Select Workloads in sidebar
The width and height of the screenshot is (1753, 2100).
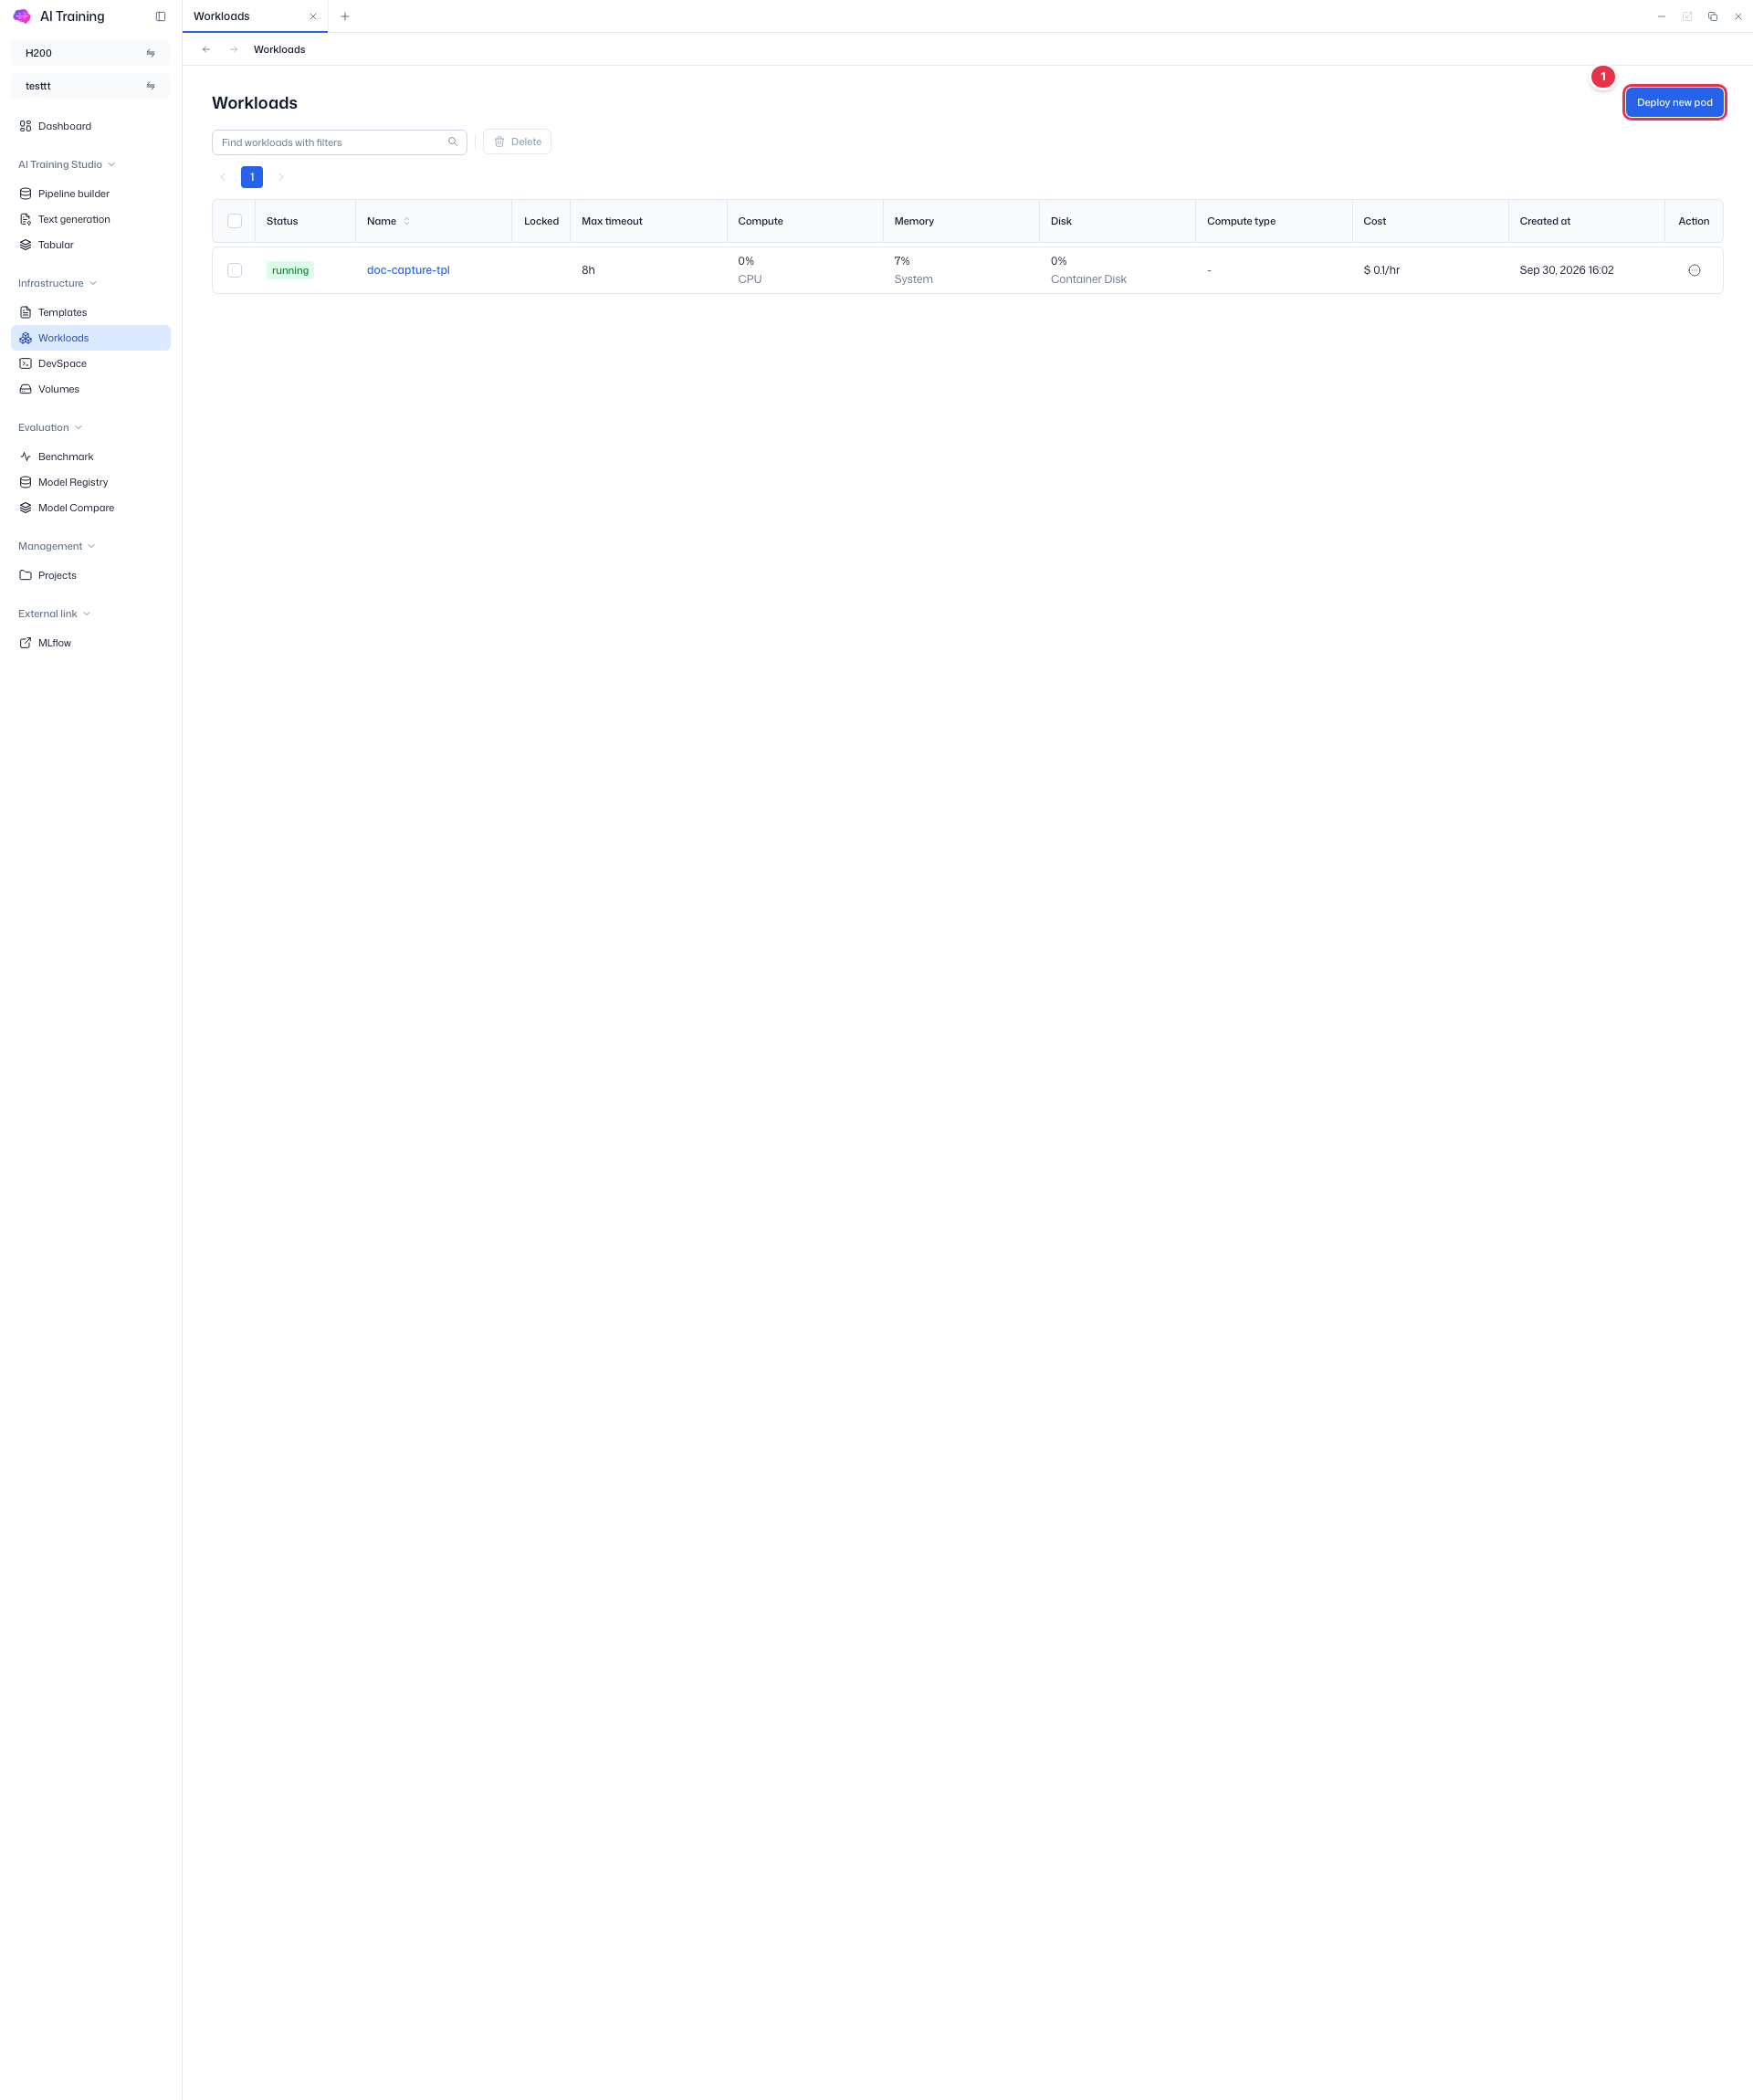click(x=90, y=338)
